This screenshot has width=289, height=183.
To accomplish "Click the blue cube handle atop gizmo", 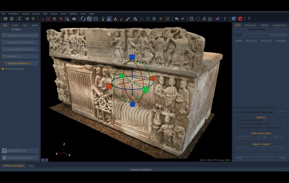I will point(132,57).
